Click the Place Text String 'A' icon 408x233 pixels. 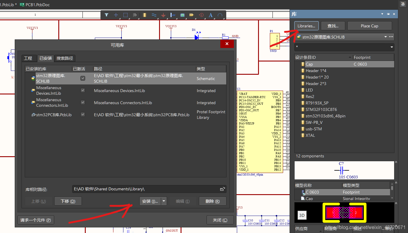pos(211,15)
